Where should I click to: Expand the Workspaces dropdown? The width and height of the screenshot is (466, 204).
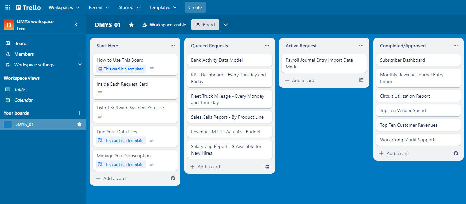pyautogui.click(x=64, y=7)
